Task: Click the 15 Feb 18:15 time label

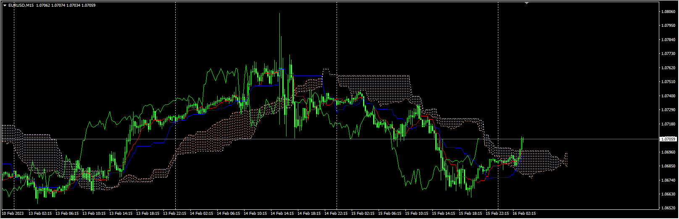Action: click(x=471, y=214)
